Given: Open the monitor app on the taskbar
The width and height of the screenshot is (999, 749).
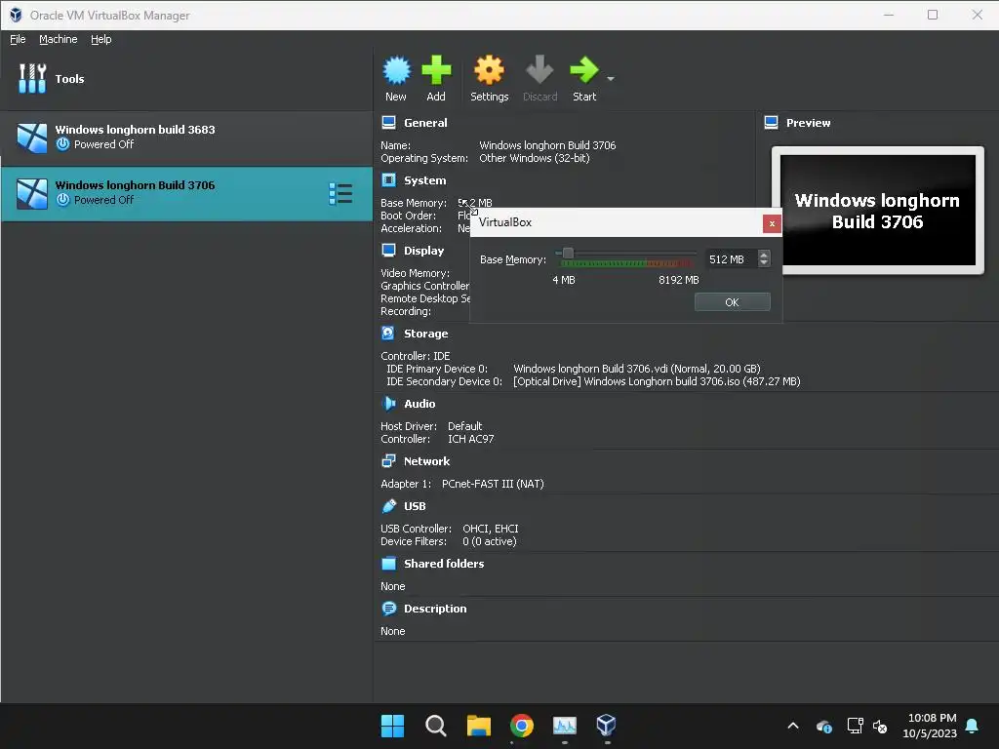Looking at the screenshot, I should click(x=565, y=726).
